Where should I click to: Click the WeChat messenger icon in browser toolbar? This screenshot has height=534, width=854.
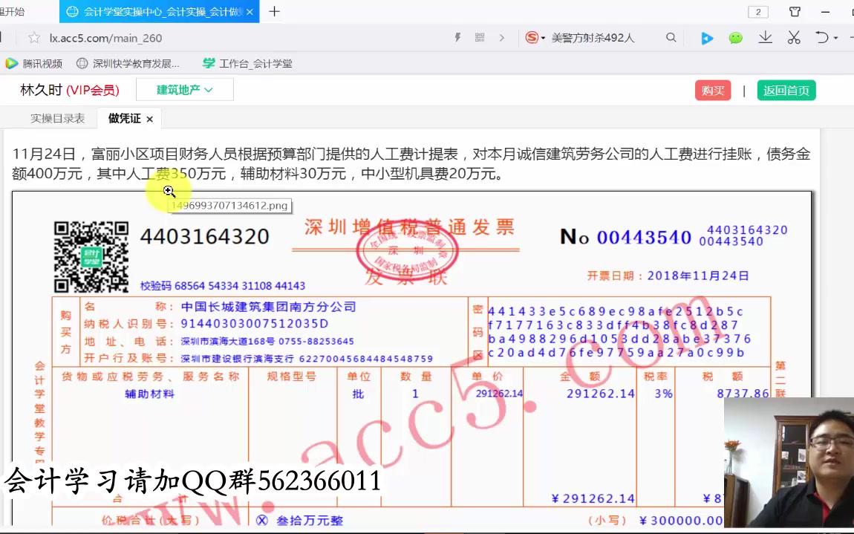click(x=735, y=37)
